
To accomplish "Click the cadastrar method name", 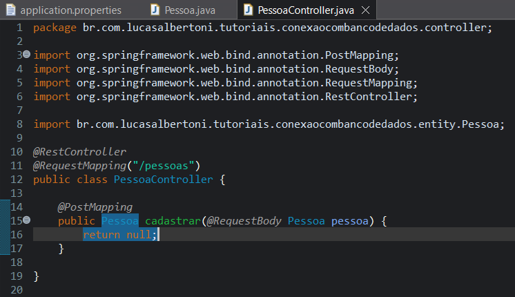I will coord(173,220).
